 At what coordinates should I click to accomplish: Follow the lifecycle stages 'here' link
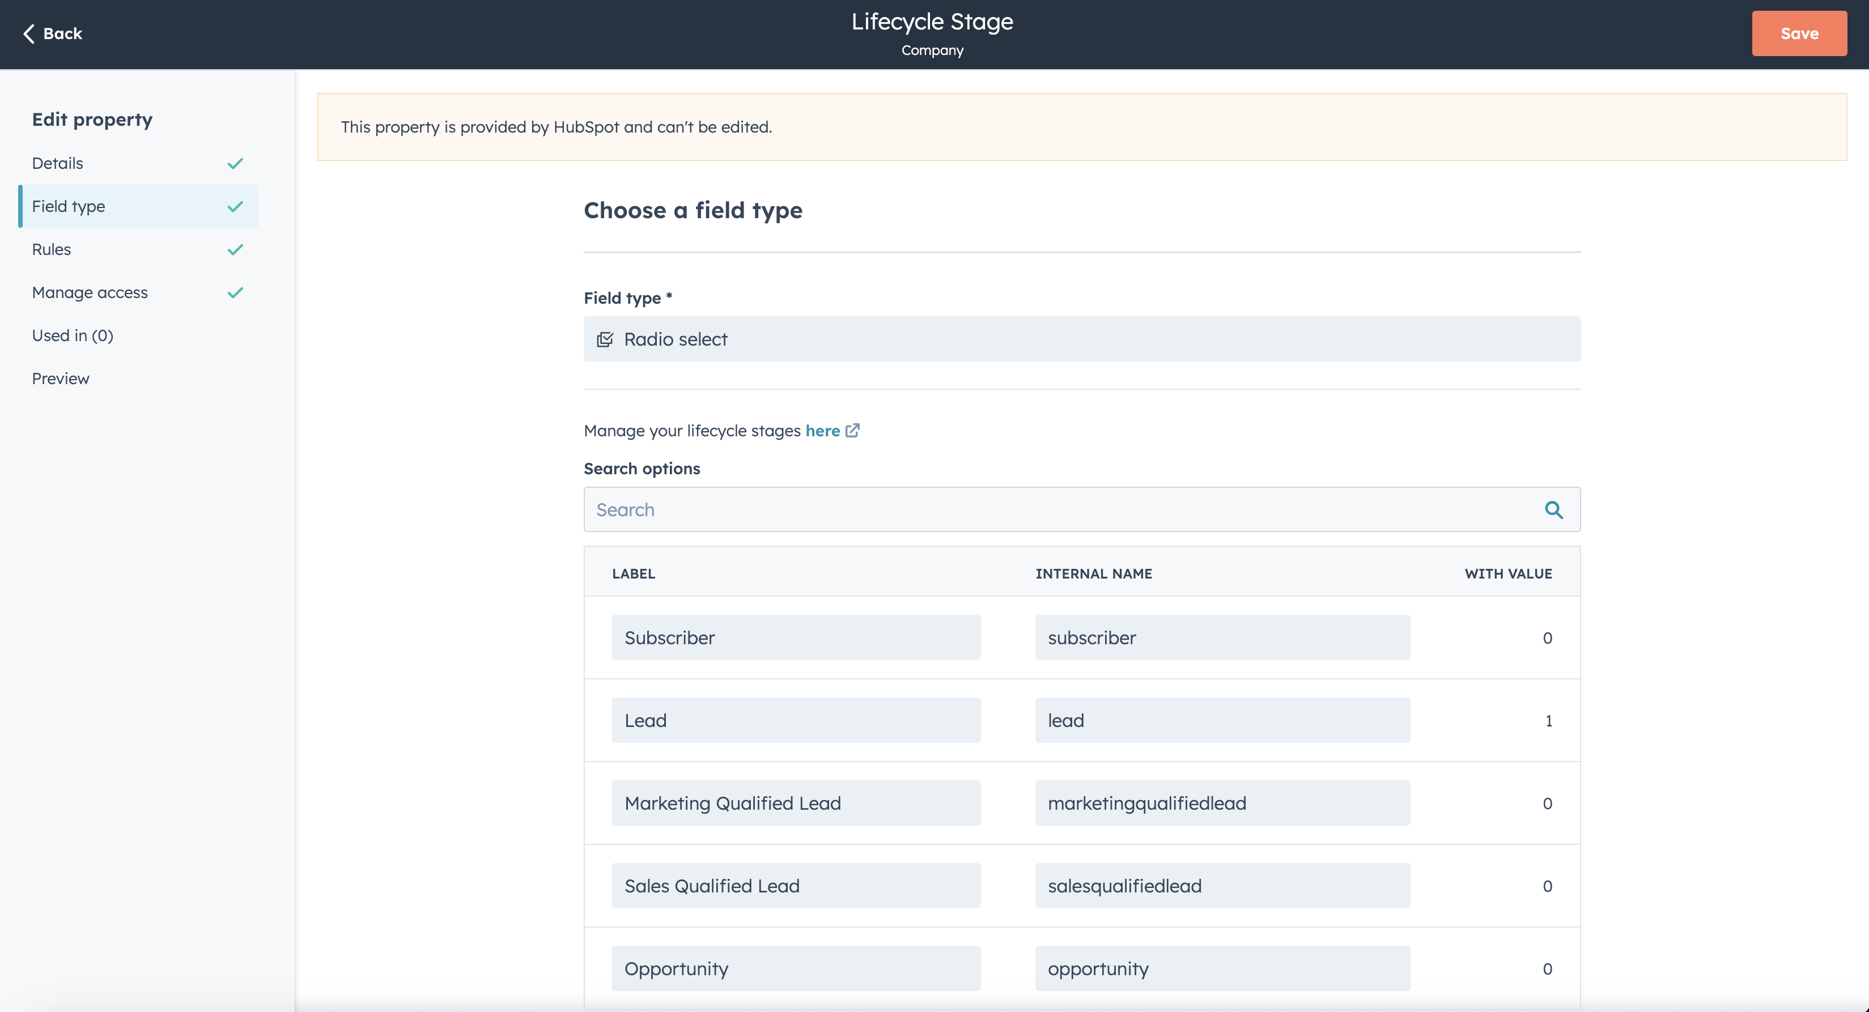822,431
